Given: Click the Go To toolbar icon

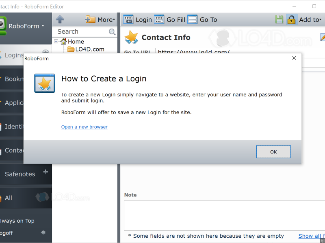Looking at the screenshot, I should pyautogui.click(x=192, y=19).
